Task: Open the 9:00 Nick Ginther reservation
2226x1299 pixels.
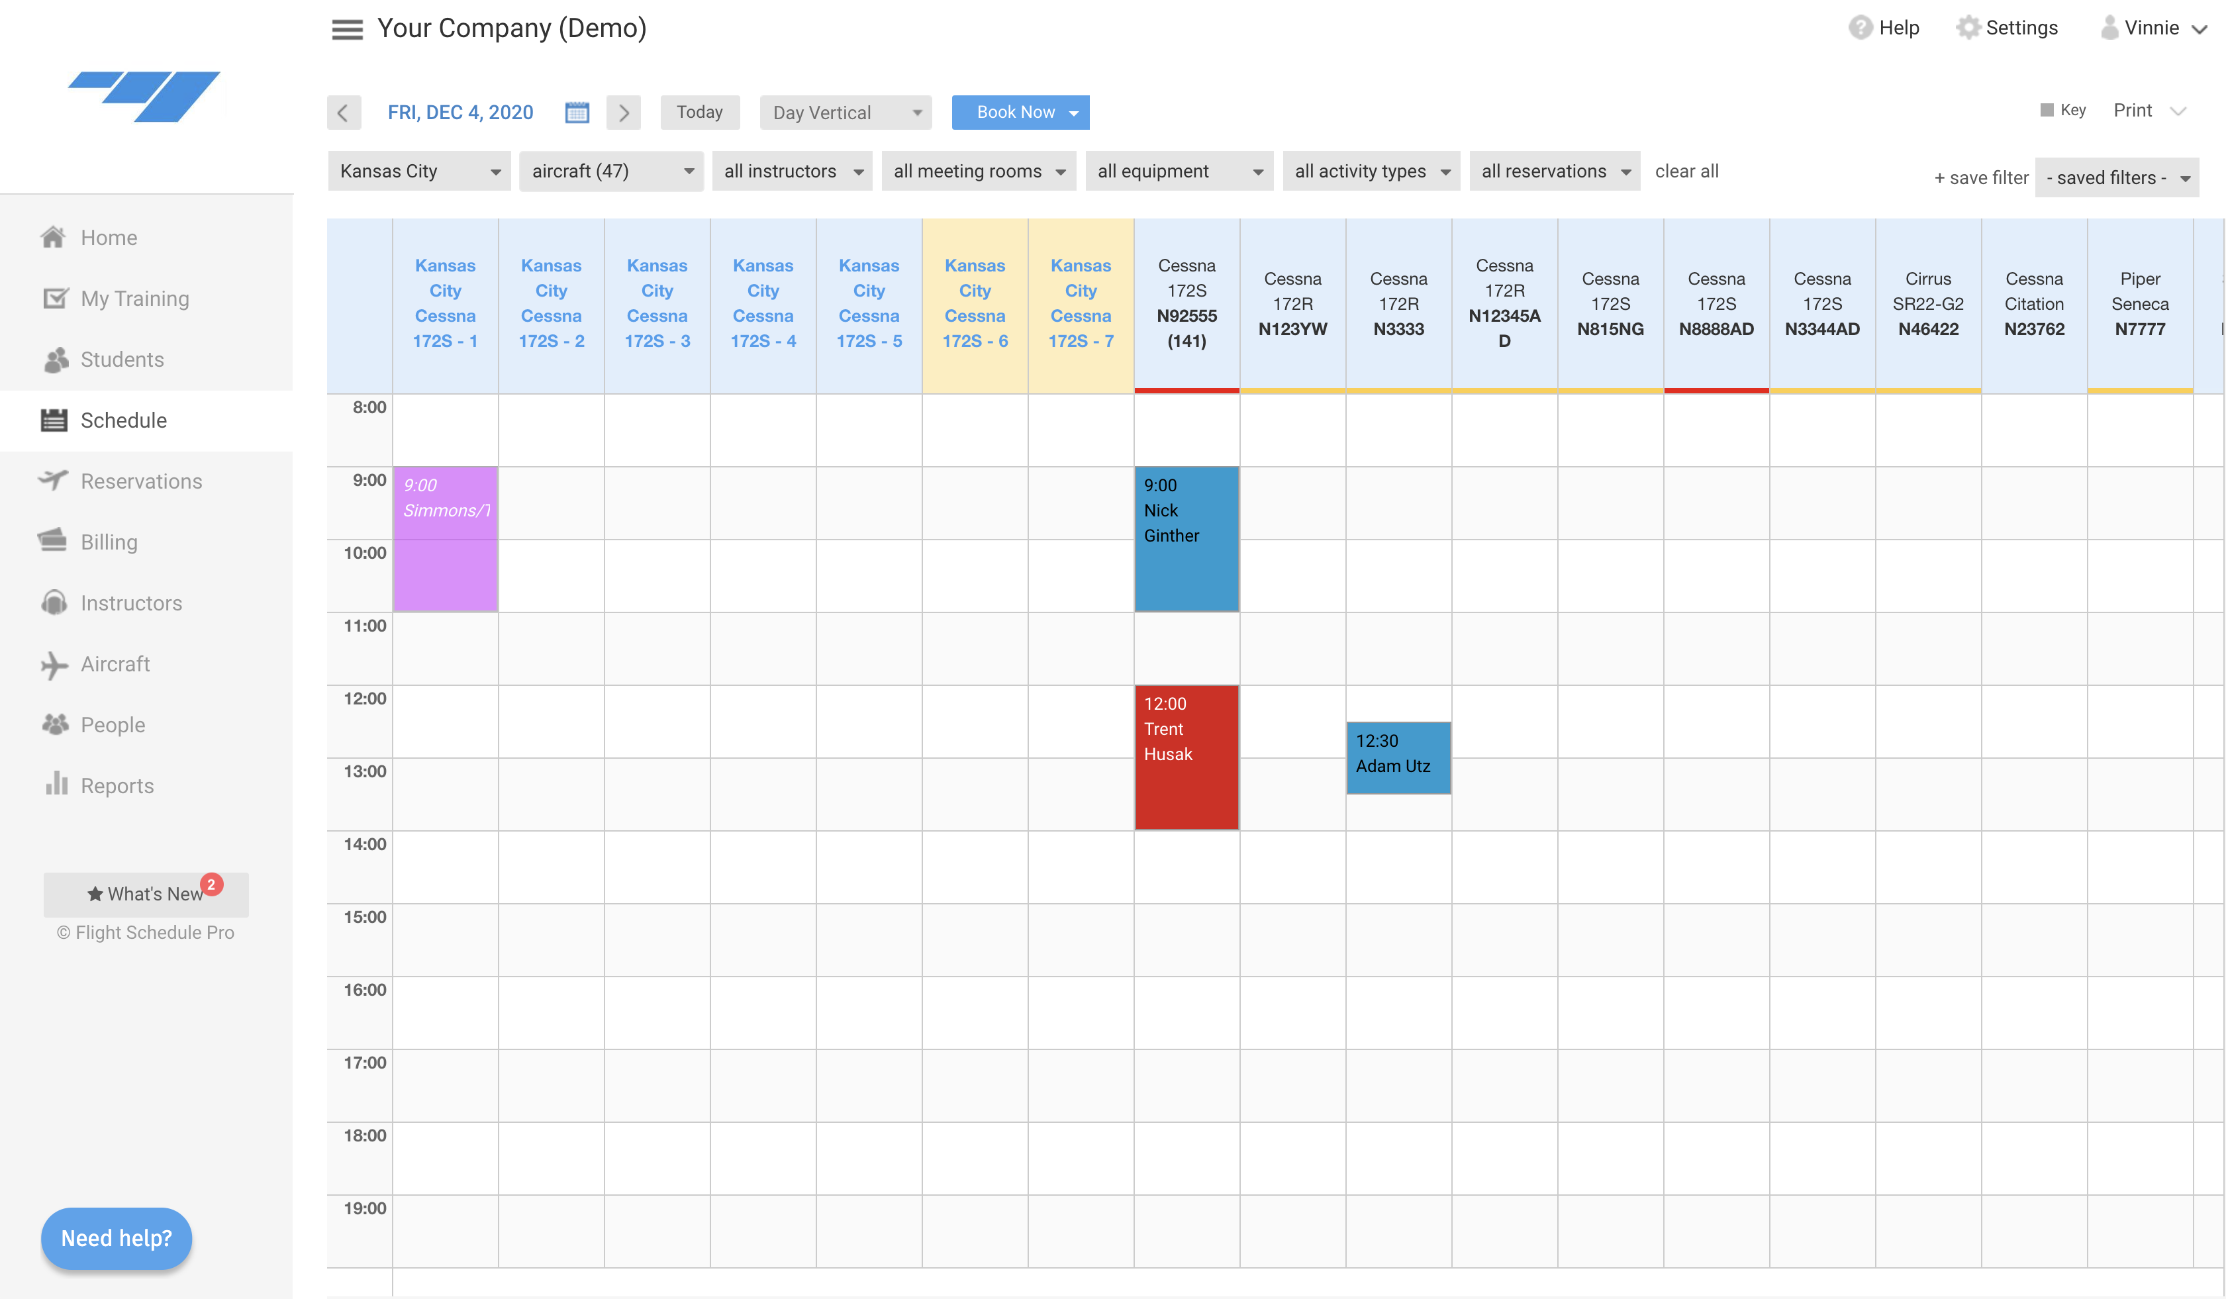Action: [x=1186, y=539]
